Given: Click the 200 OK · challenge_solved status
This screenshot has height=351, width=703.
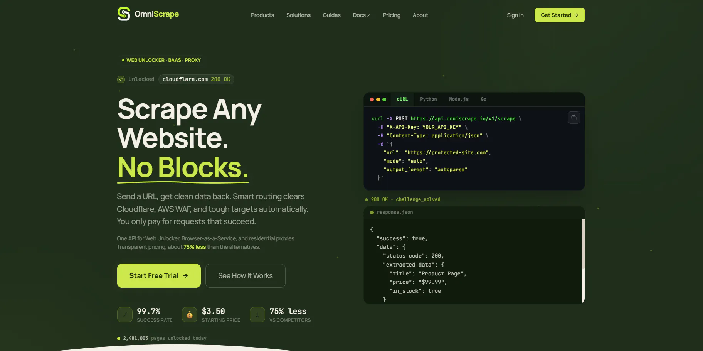Looking at the screenshot, I should (x=402, y=199).
